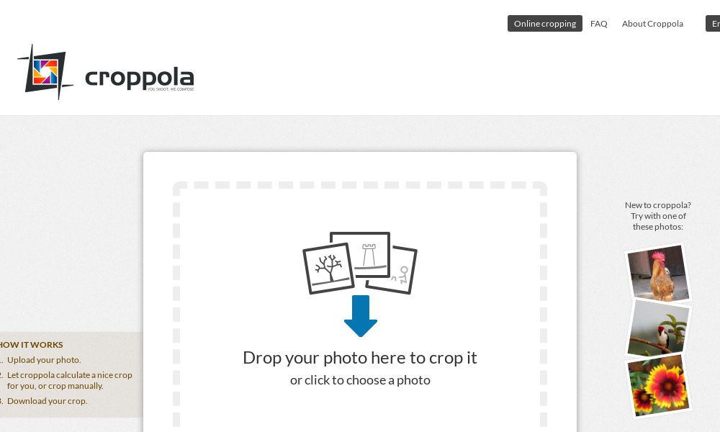Select the red flower sample photo
The image size is (720, 432).
(x=657, y=386)
